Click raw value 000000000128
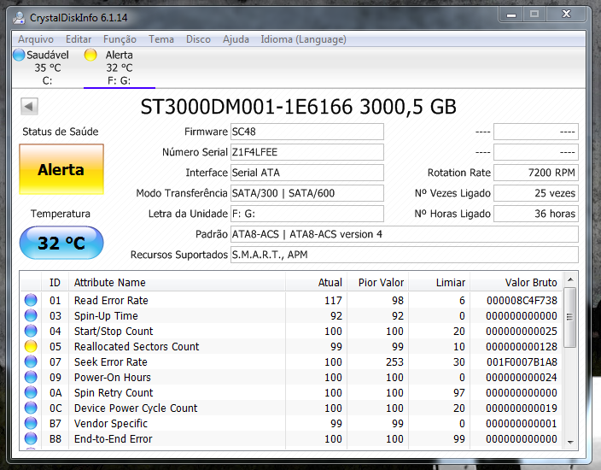The height and width of the screenshot is (470, 601). [x=522, y=346]
